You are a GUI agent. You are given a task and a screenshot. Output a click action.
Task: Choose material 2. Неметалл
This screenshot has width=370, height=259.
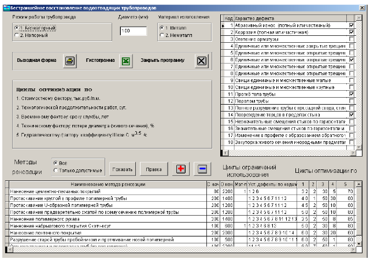pyautogui.click(x=176, y=35)
